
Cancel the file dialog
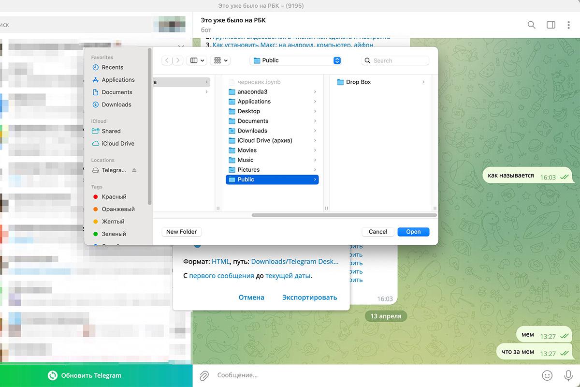378,232
